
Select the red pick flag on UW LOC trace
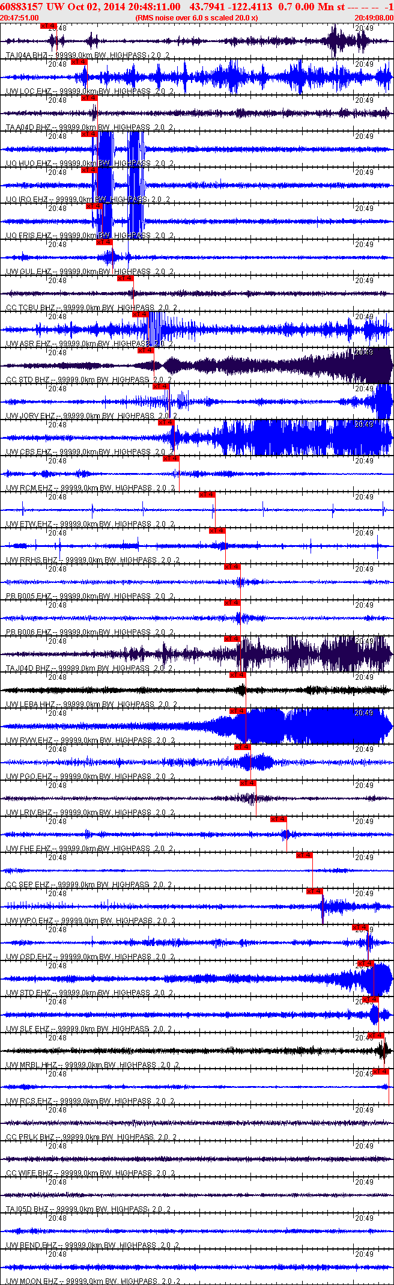tap(79, 62)
